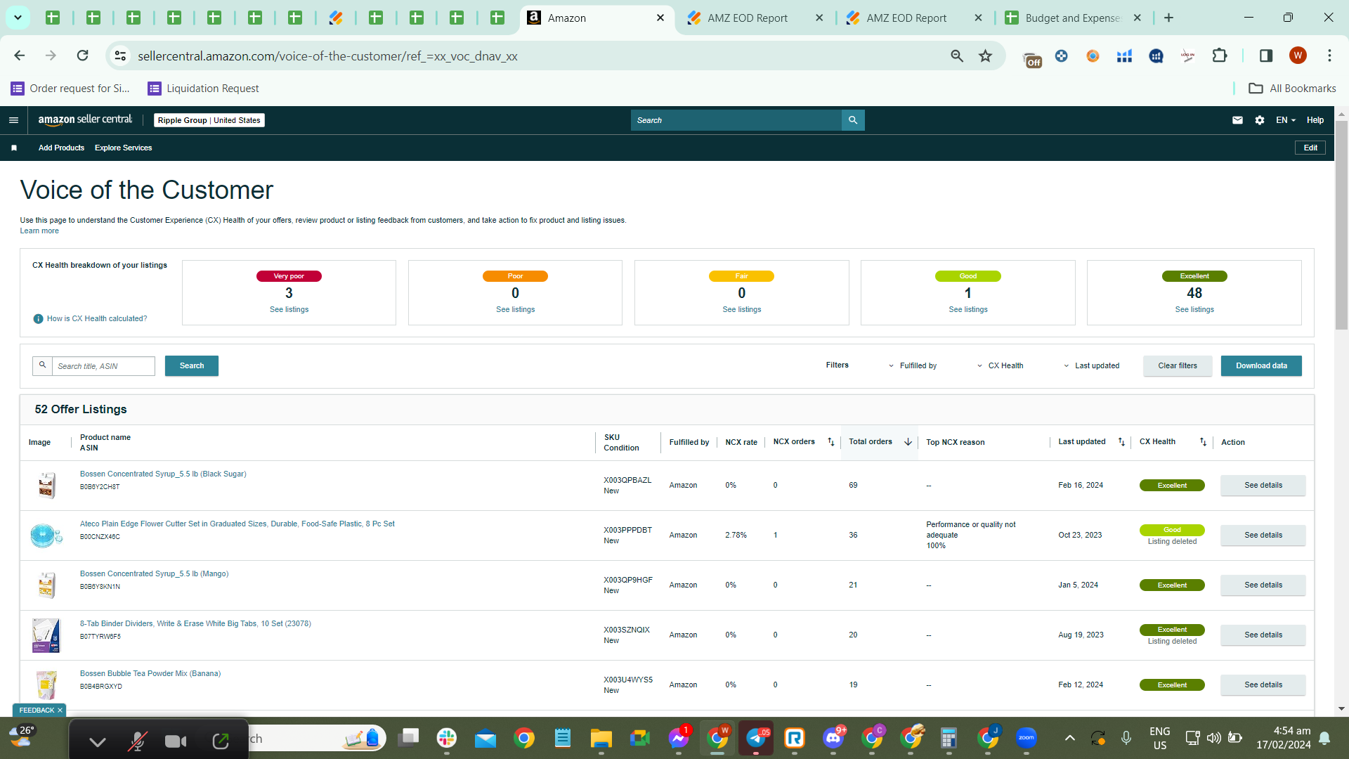See details for Ateco Flower Cutter Set

(x=1263, y=536)
